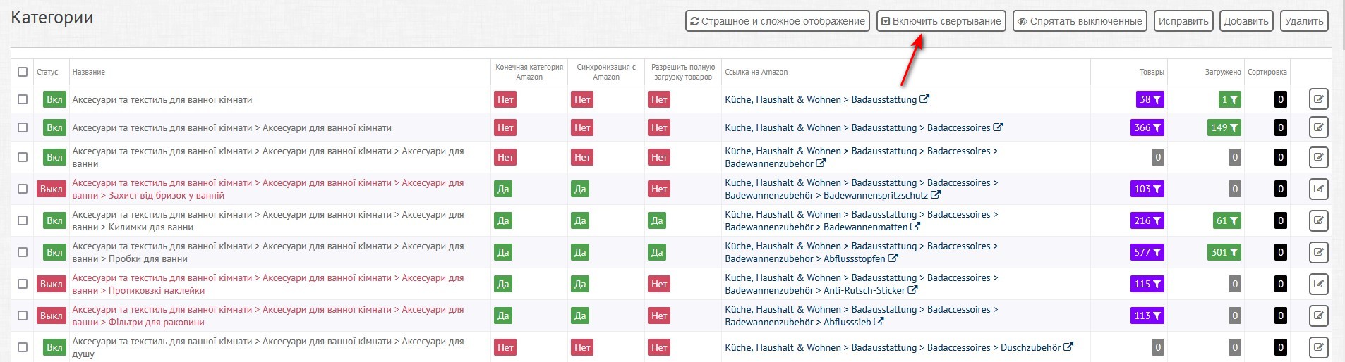Open external link icon after Badausstattung
Image resolution: width=1345 pixels, height=362 pixels.
click(x=924, y=99)
